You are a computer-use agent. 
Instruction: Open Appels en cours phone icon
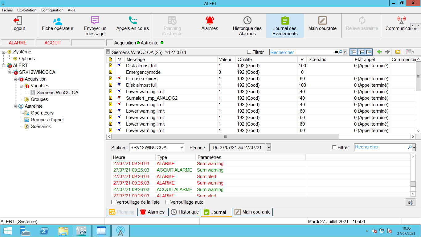pos(133,21)
